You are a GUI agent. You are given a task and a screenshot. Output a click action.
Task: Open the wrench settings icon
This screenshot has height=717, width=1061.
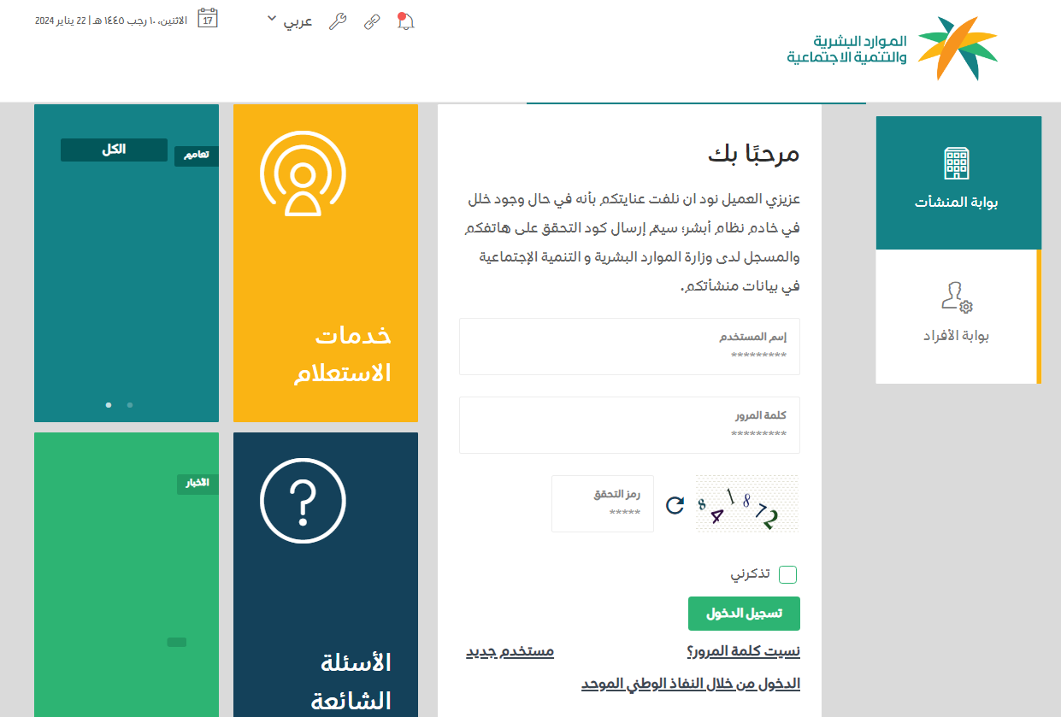(338, 22)
